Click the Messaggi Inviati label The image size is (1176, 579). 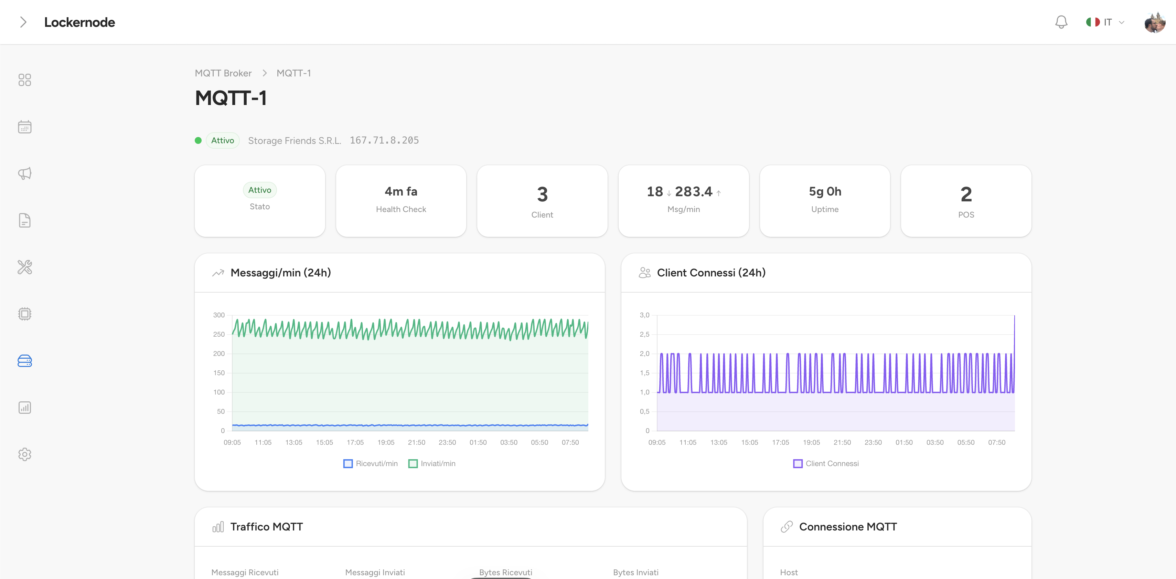pos(375,572)
